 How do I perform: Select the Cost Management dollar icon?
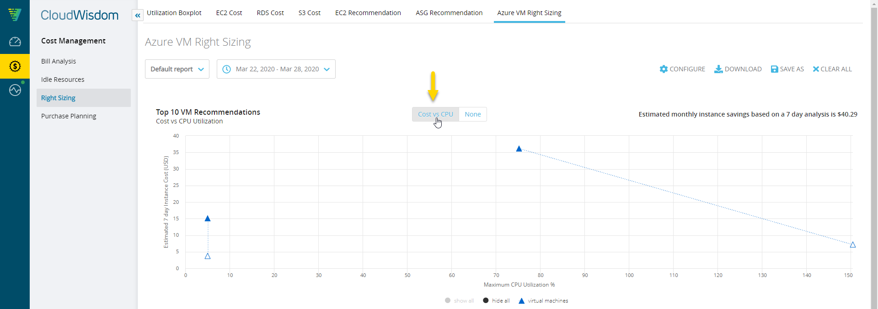coord(15,66)
